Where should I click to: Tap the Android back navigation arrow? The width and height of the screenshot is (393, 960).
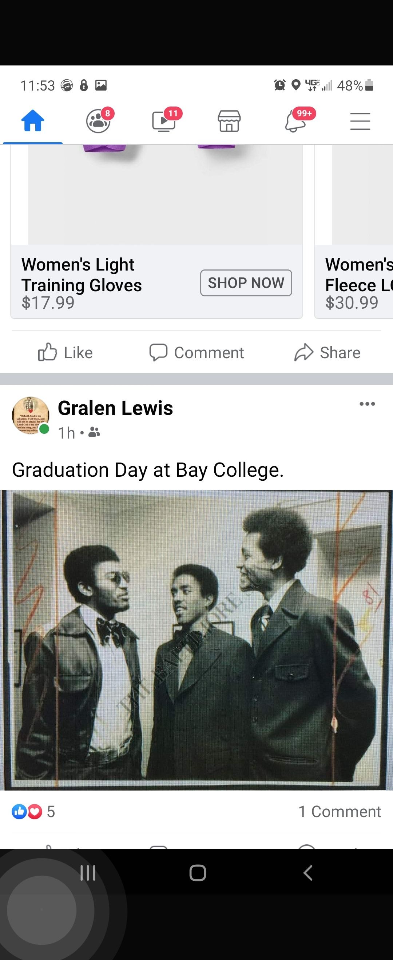(307, 873)
